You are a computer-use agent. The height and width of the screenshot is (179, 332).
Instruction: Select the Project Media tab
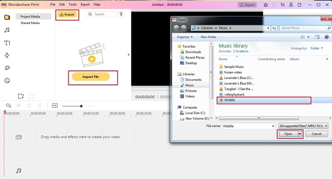pyautogui.click(x=33, y=16)
